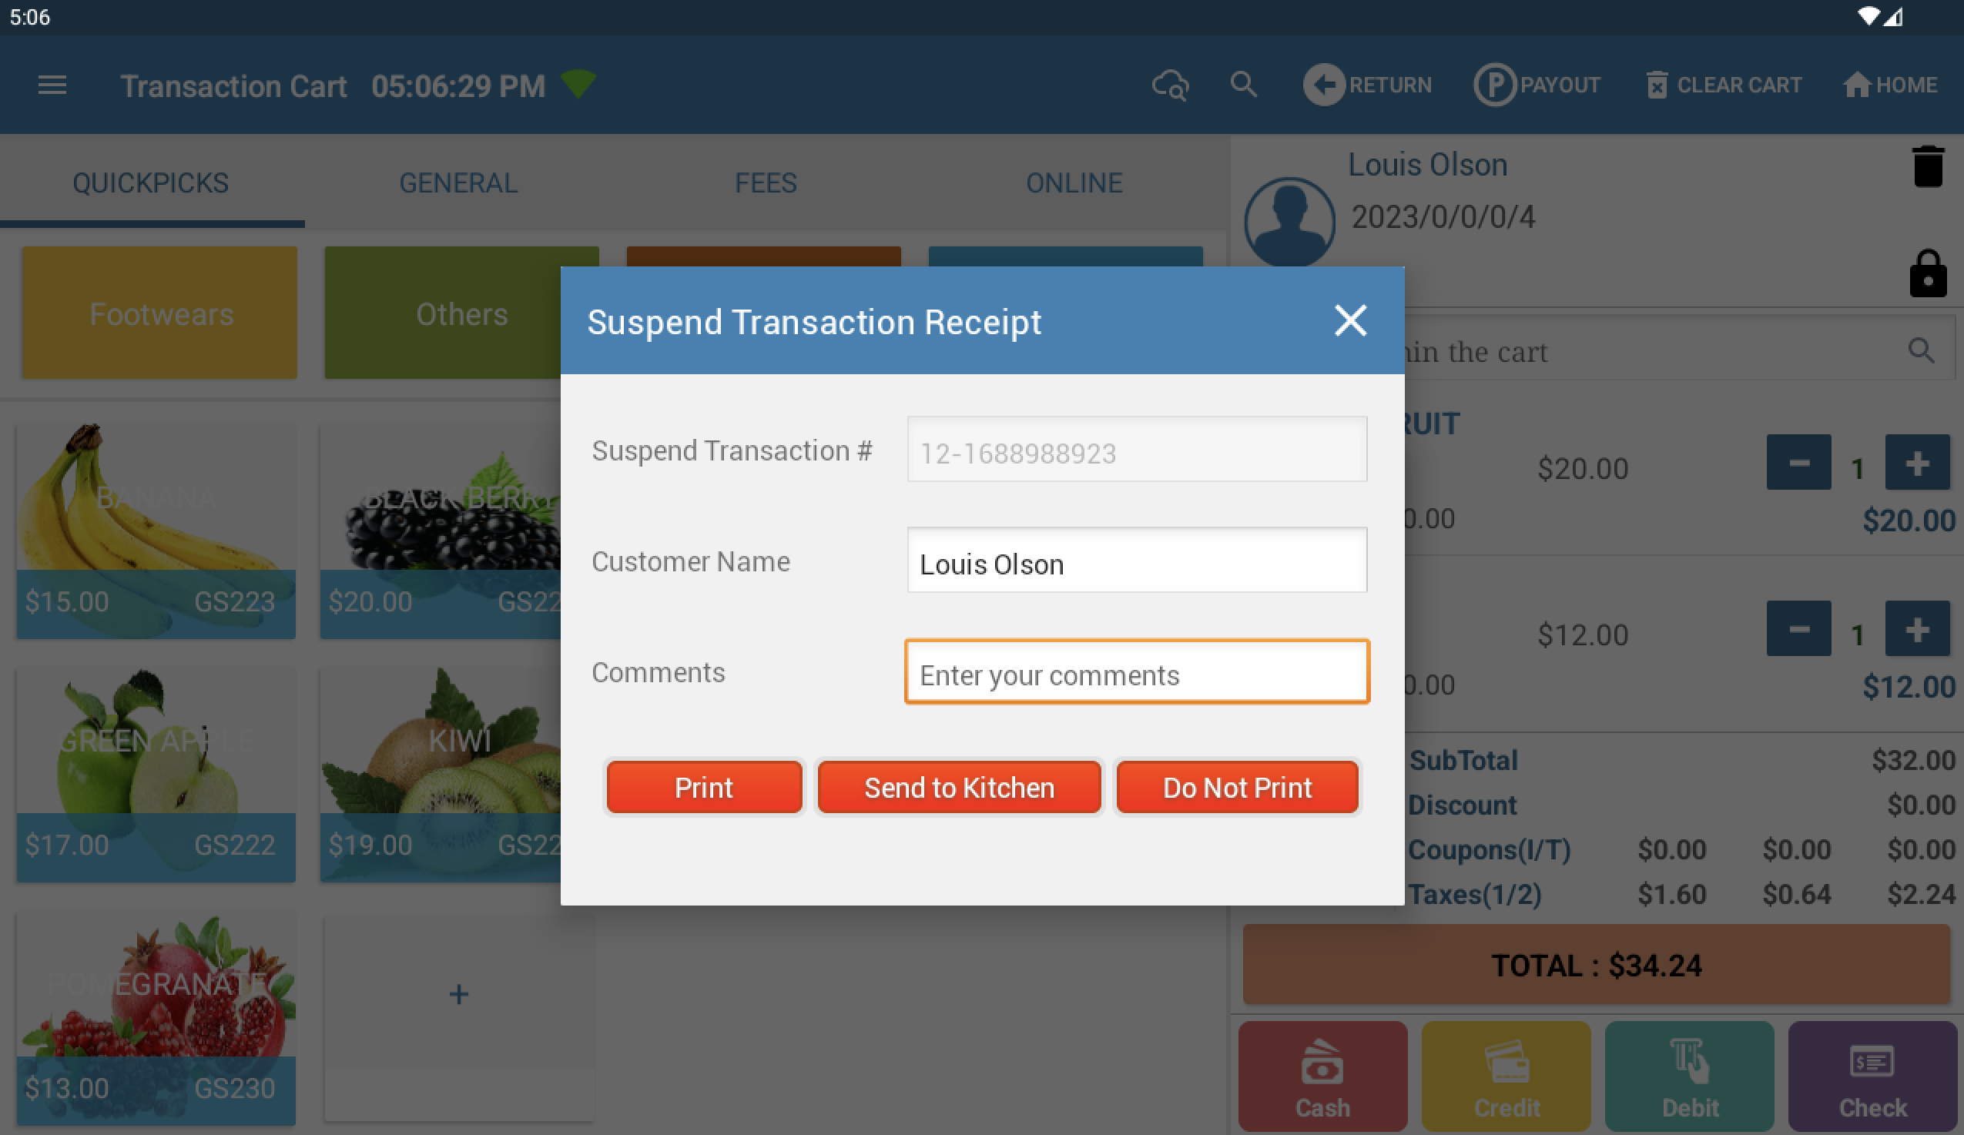
Task: Close the Suspend Transaction Receipt dialog
Action: (x=1350, y=321)
